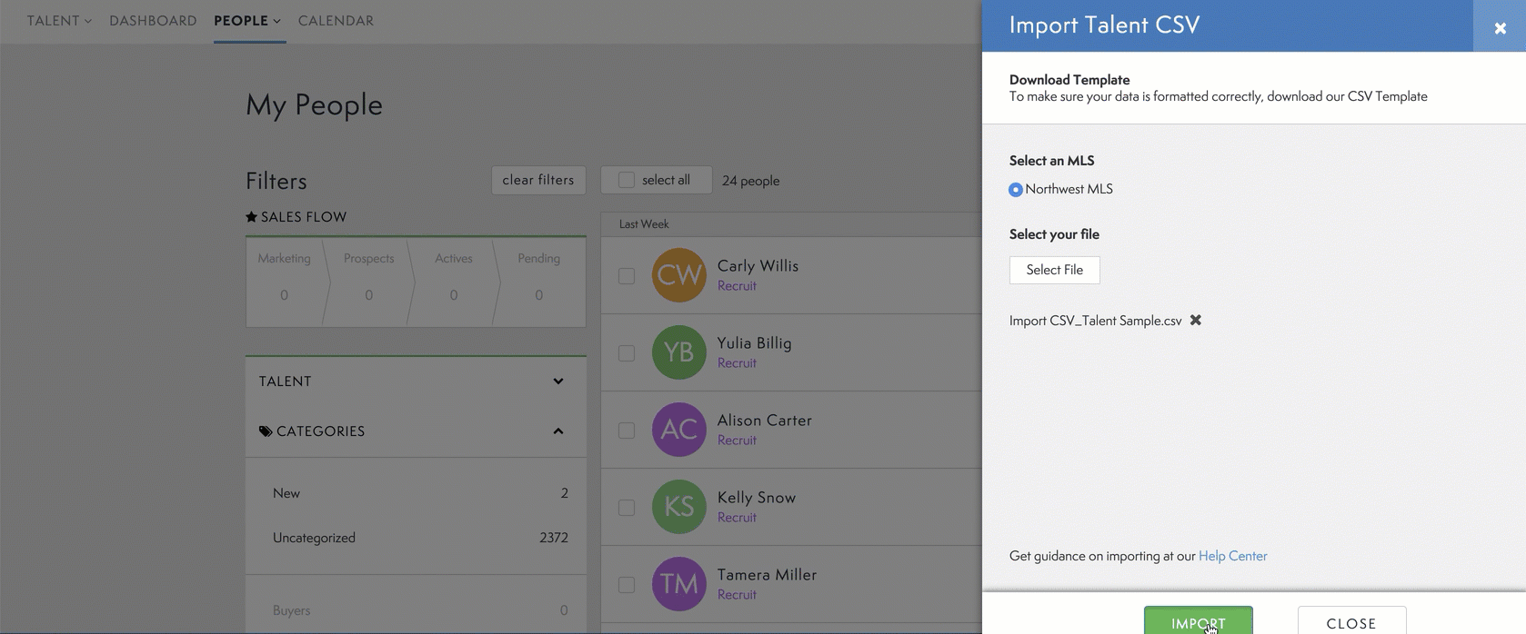Open the Calendar page
The width and height of the screenshot is (1526, 634).
click(x=336, y=21)
